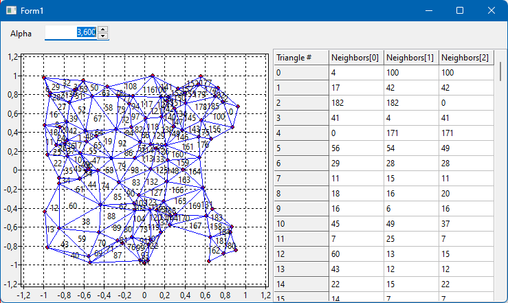Click Neighbors[2] cell of triangle 5 row
The height and width of the screenshot is (303, 508).
point(466,148)
